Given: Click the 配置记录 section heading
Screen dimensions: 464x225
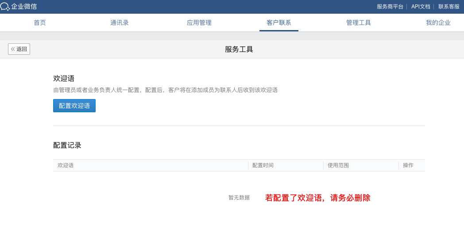Looking at the screenshot, I should click(67, 145).
